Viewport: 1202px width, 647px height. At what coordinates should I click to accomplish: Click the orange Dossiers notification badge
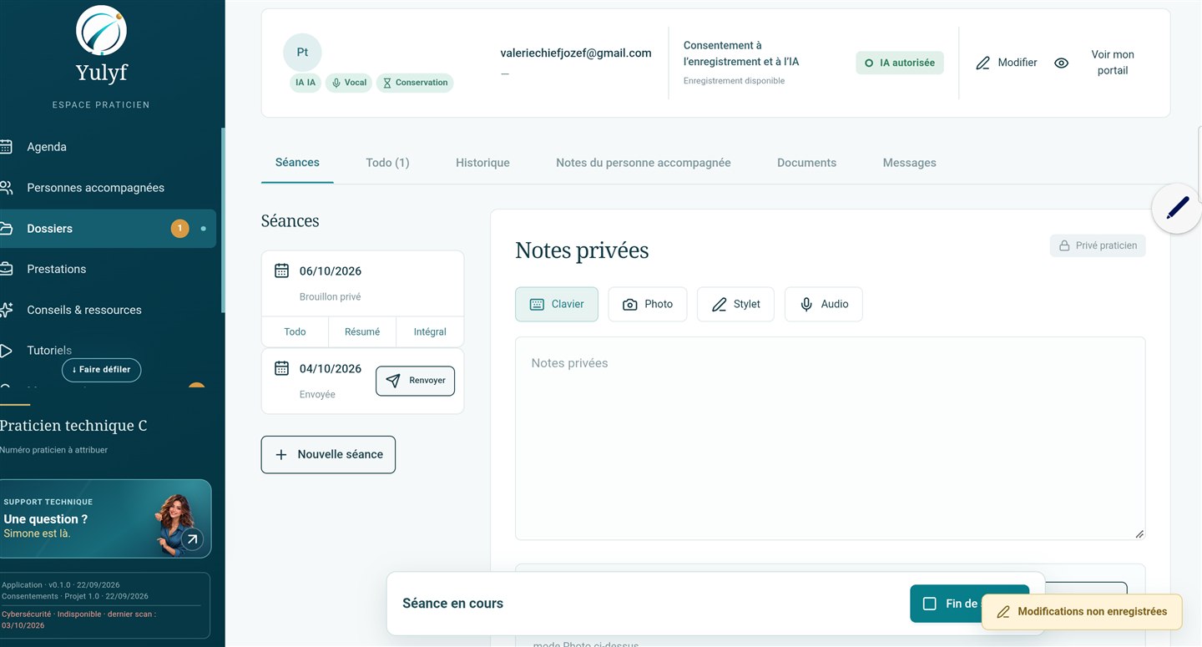(x=179, y=228)
